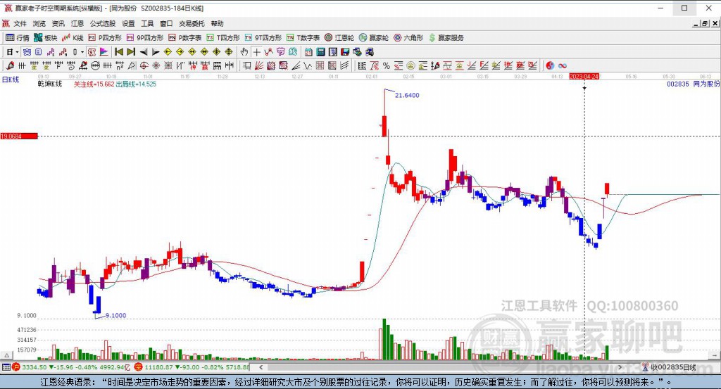
Task: Open the 板块 sector view
Action: (x=46, y=38)
